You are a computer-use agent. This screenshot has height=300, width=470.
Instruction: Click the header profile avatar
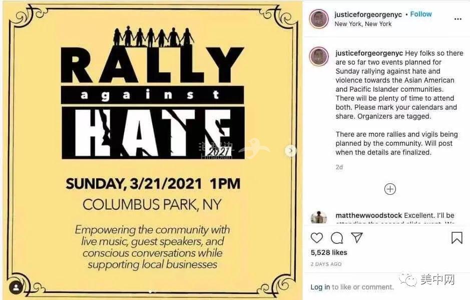pyautogui.click(x=318, y=19)
